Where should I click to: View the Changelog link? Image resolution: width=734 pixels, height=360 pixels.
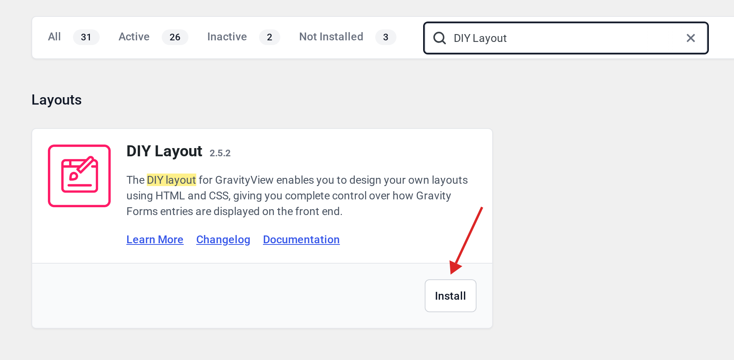[x=223, y=239]
